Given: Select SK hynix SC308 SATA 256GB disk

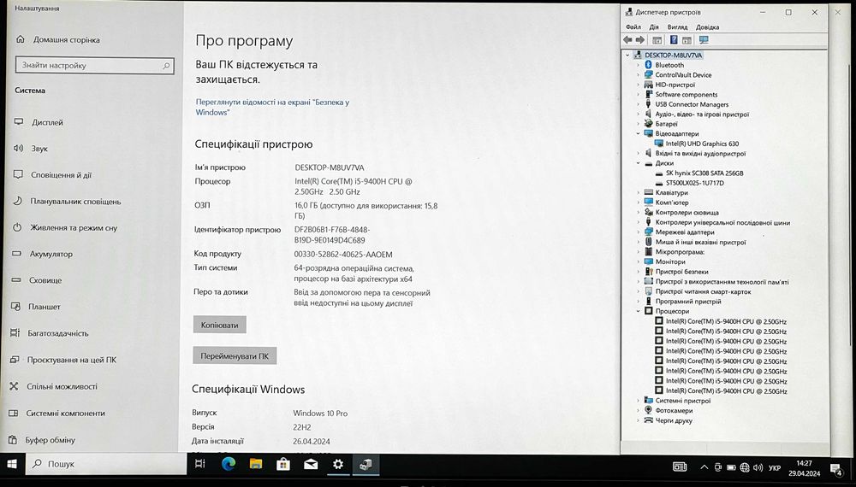Looking at the screenshot, I should (x=704, y=173).
